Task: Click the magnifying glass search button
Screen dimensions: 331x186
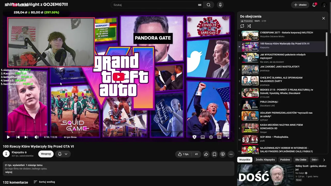Action: coord(208,5)
